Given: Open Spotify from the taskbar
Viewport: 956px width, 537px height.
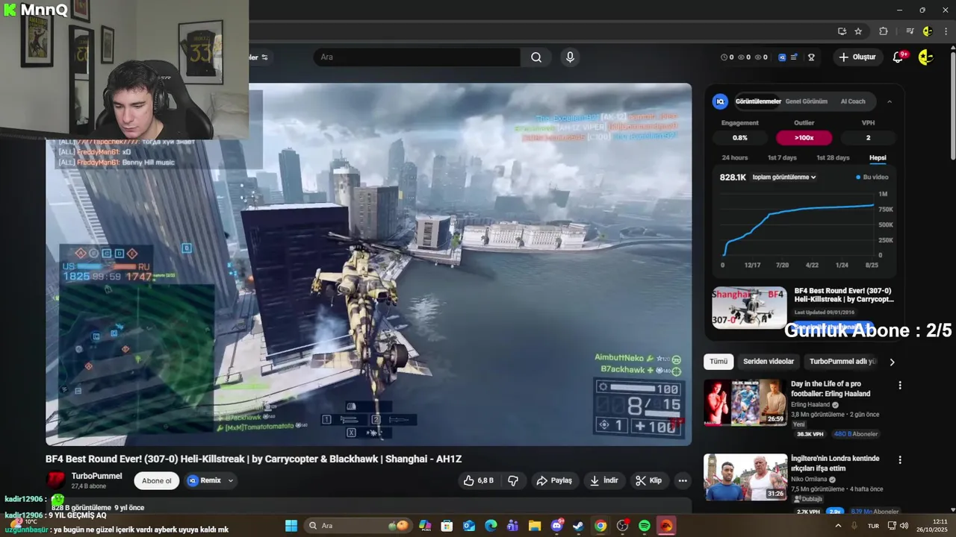Looking at the screenshot, I should (x=644, y=526).
